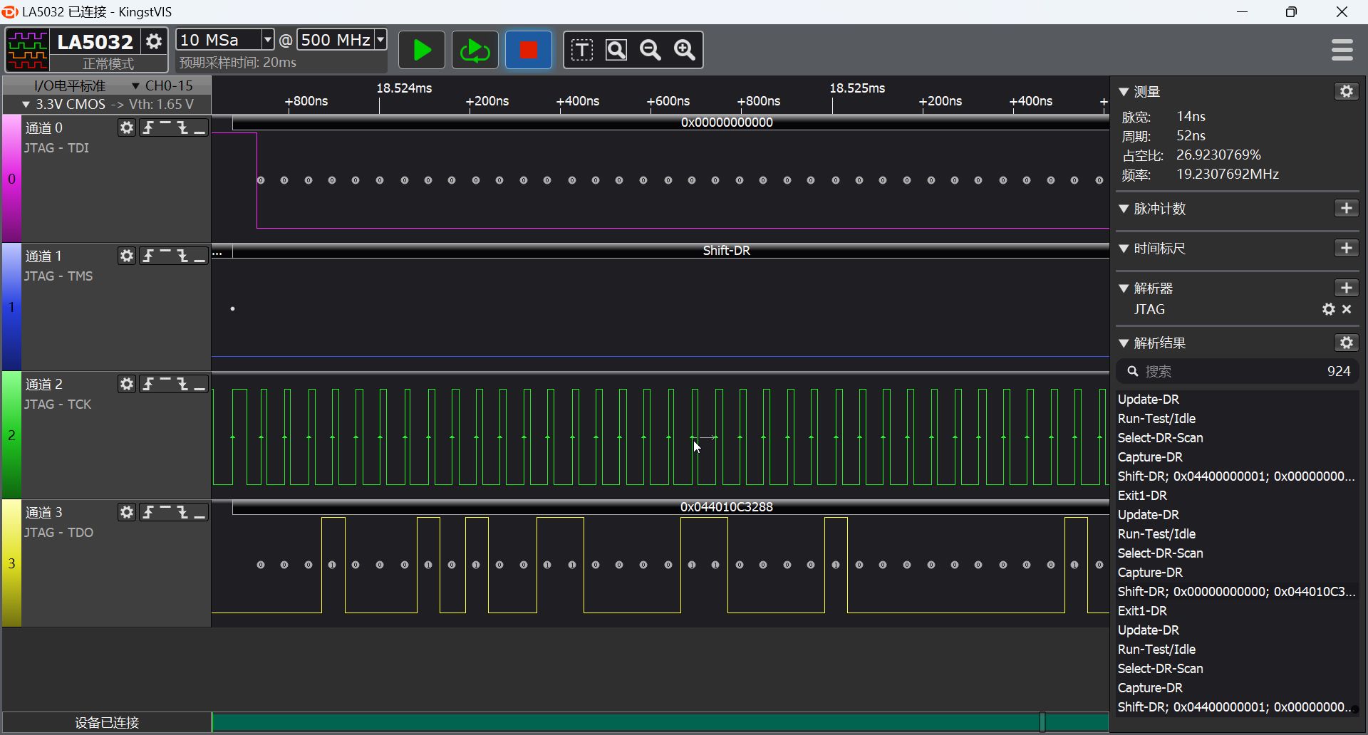1368x735 pixels.
Task: Start repeated loop capture
Action: point(475,50)
